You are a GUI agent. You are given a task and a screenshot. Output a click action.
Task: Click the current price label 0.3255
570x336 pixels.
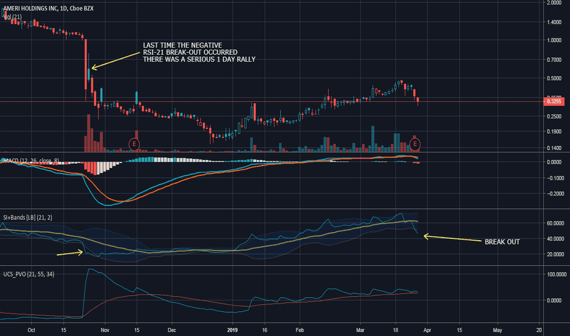click(x=553, y=101)
